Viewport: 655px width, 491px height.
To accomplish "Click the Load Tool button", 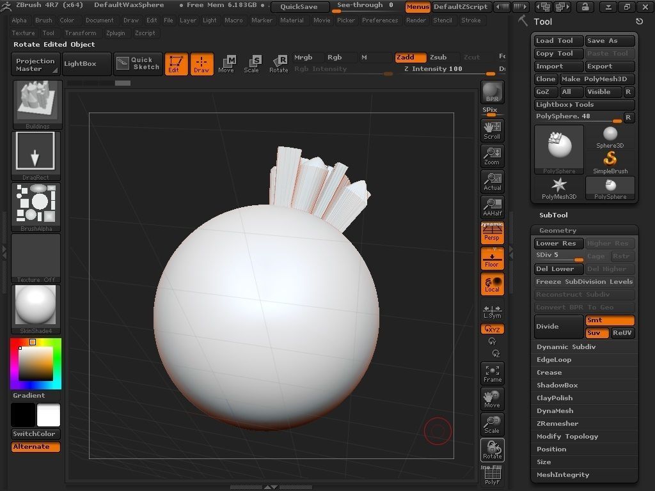I will (x=558, y=40).
